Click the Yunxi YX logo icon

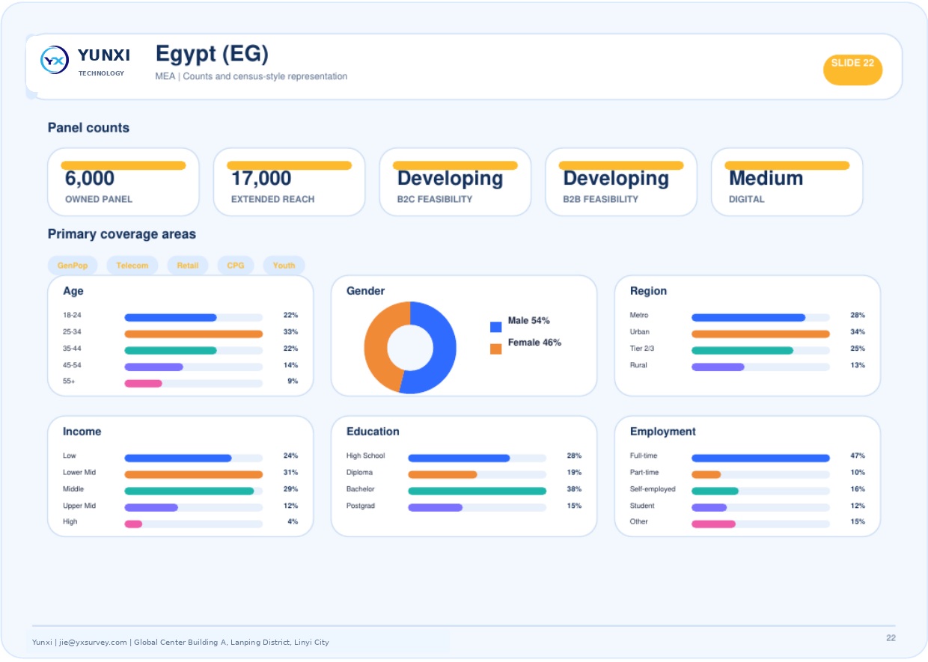tap(55, 60)
